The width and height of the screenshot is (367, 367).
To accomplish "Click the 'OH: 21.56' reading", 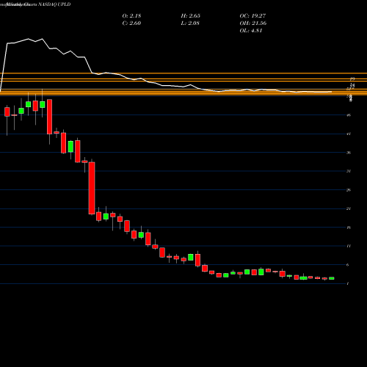I will [253, 23].
